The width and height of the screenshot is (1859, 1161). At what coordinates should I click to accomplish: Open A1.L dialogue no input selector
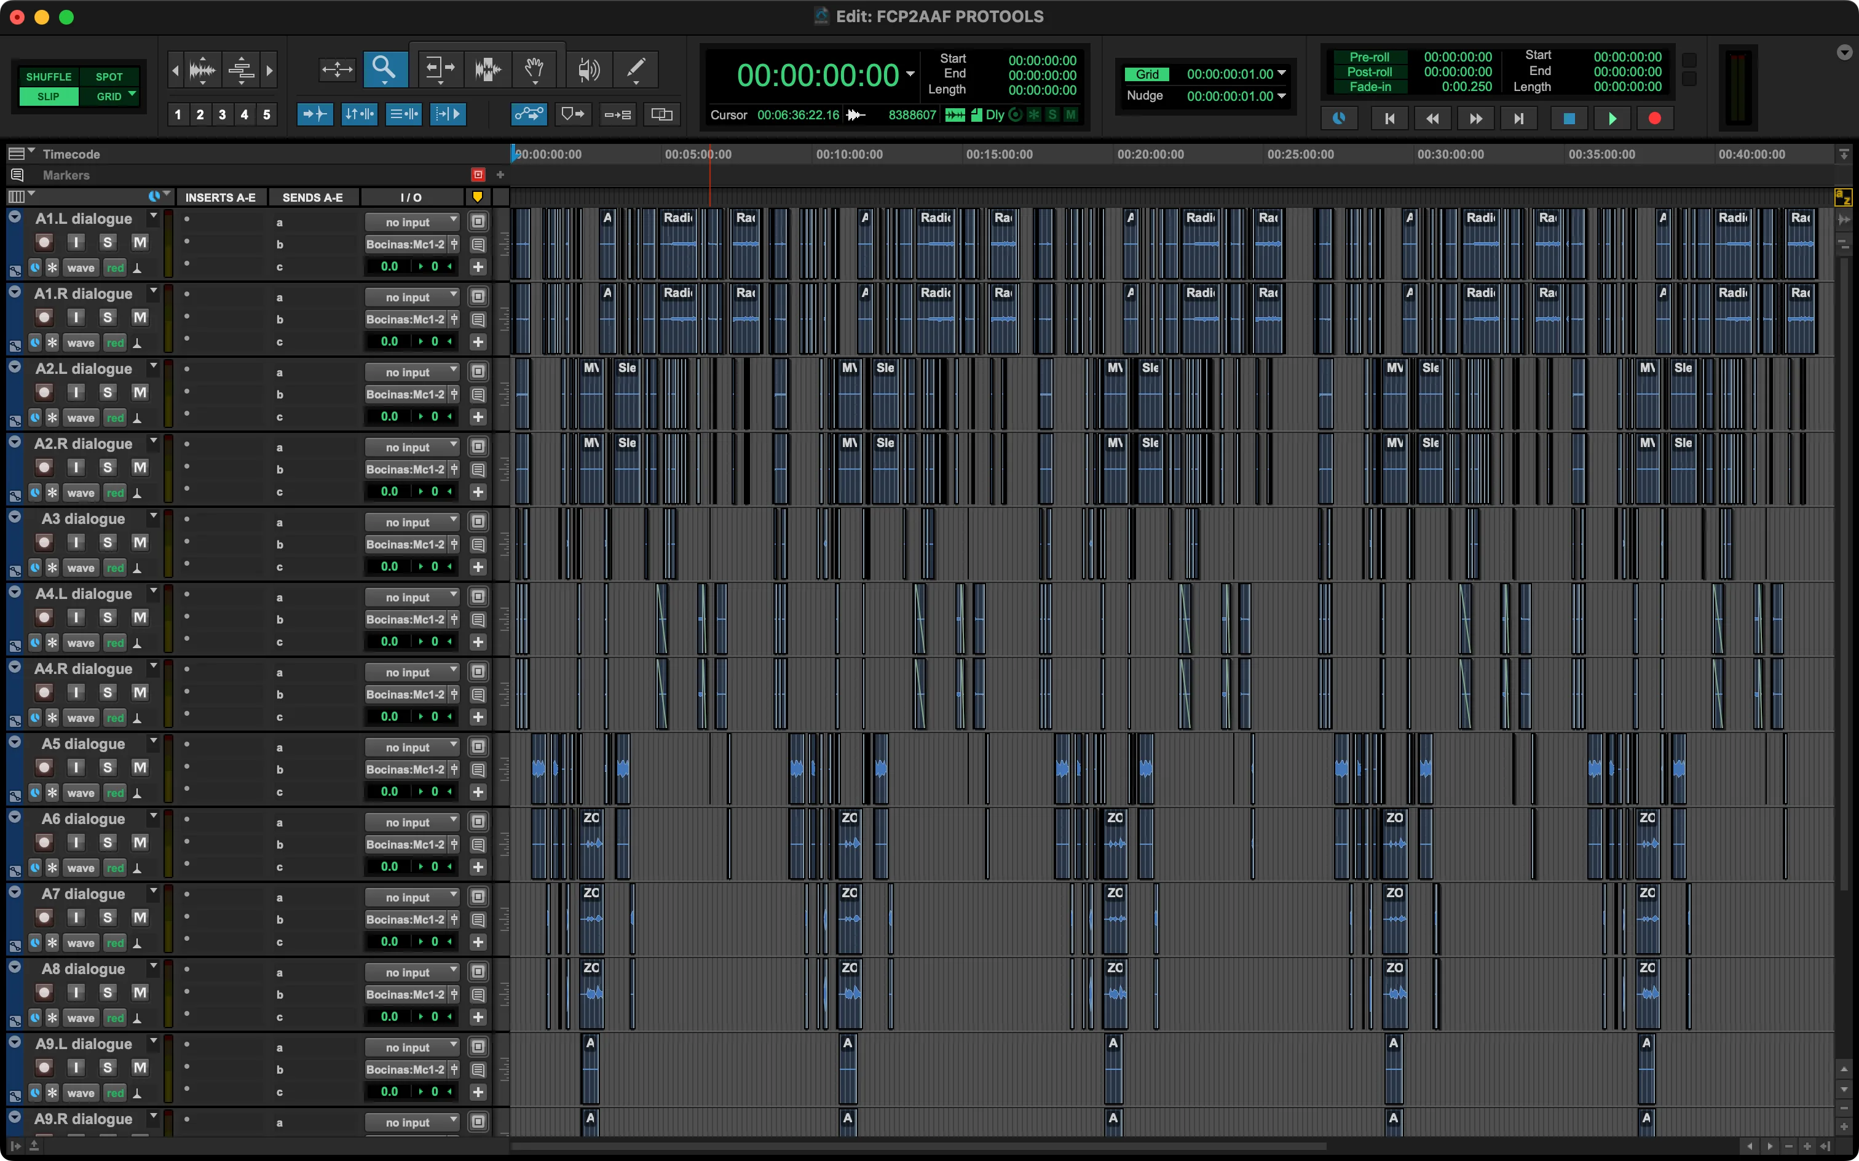click(411, 222)
